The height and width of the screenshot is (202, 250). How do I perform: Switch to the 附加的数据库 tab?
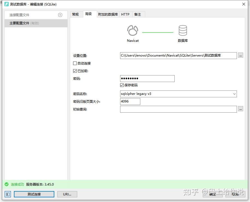[108, 14]
